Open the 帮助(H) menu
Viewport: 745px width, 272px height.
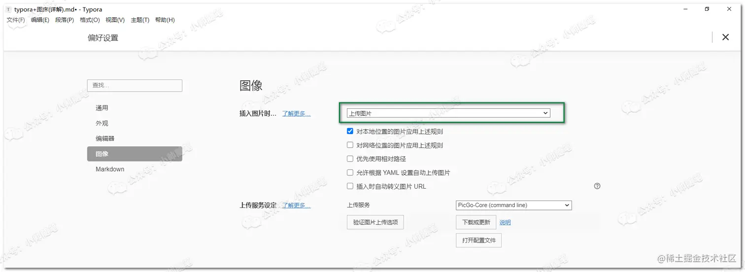click(x=165, y=20)
